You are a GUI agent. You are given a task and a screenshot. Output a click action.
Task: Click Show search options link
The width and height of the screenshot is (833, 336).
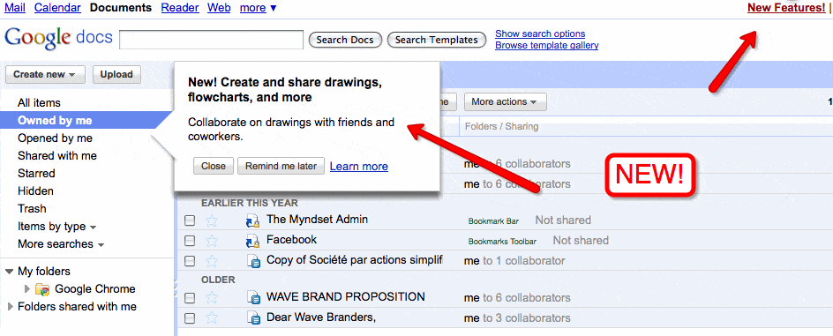[x=540, y=34]
